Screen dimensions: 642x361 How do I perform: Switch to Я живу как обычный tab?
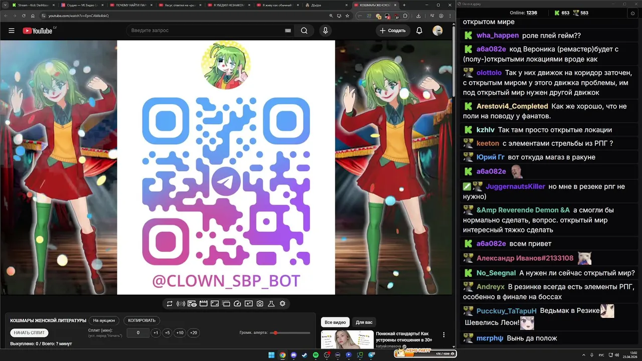tap(277, 5)
